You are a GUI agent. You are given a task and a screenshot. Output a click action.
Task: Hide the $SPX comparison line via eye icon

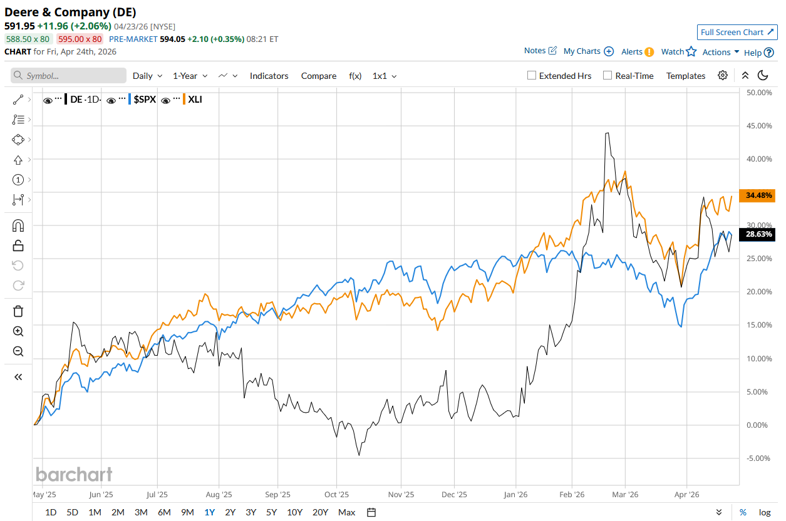111,100
